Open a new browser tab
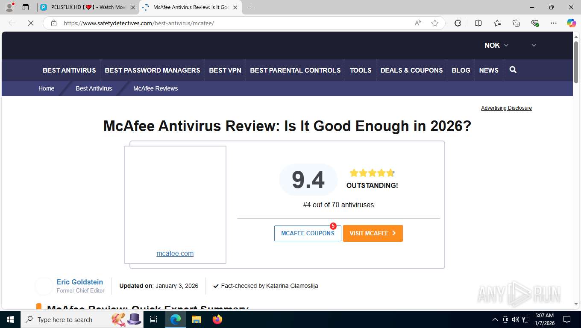Image resolution: width=581 pixels, height=328 pixels. tap(251, 7)
